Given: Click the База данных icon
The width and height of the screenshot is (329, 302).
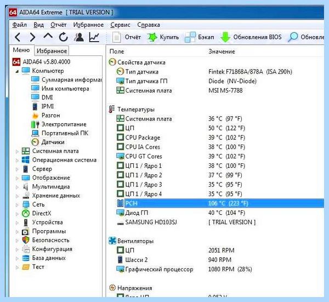Looking at the screenshot, I should point(26,258).
